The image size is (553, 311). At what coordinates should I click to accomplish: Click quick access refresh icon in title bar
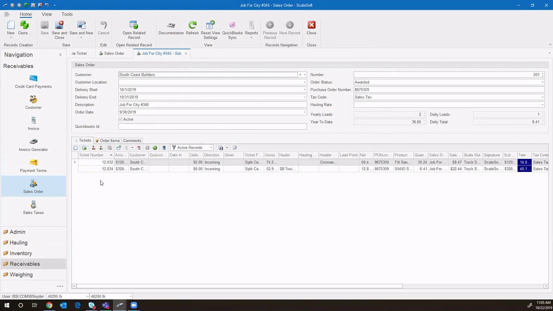pyautogui.click(x=26, y=5)
